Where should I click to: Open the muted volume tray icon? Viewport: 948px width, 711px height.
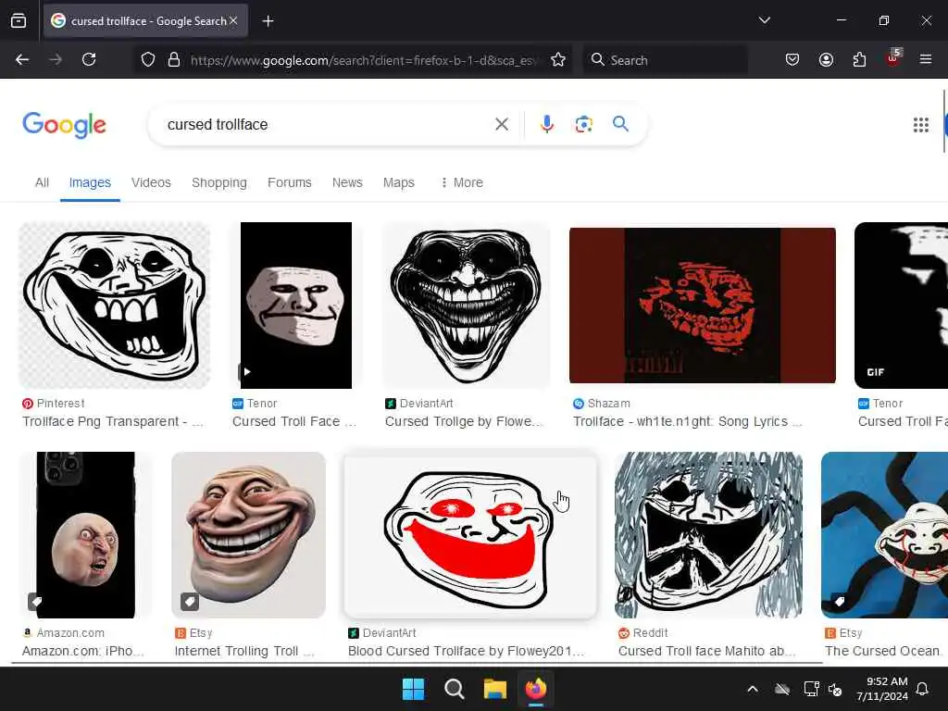[835, 689]
